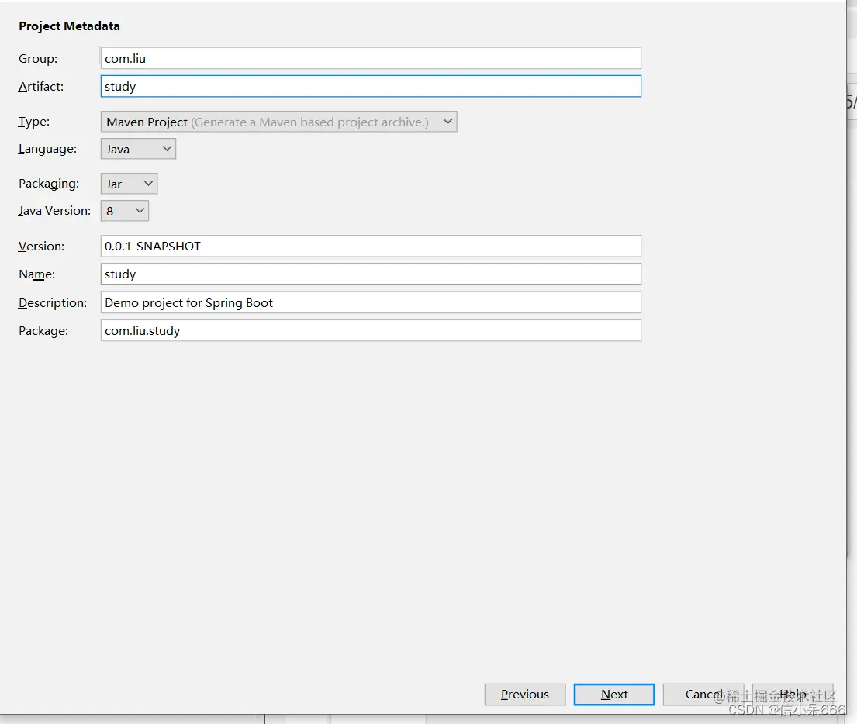
Task: Click the Package field with com.liu.study
Action: (371, 330)
